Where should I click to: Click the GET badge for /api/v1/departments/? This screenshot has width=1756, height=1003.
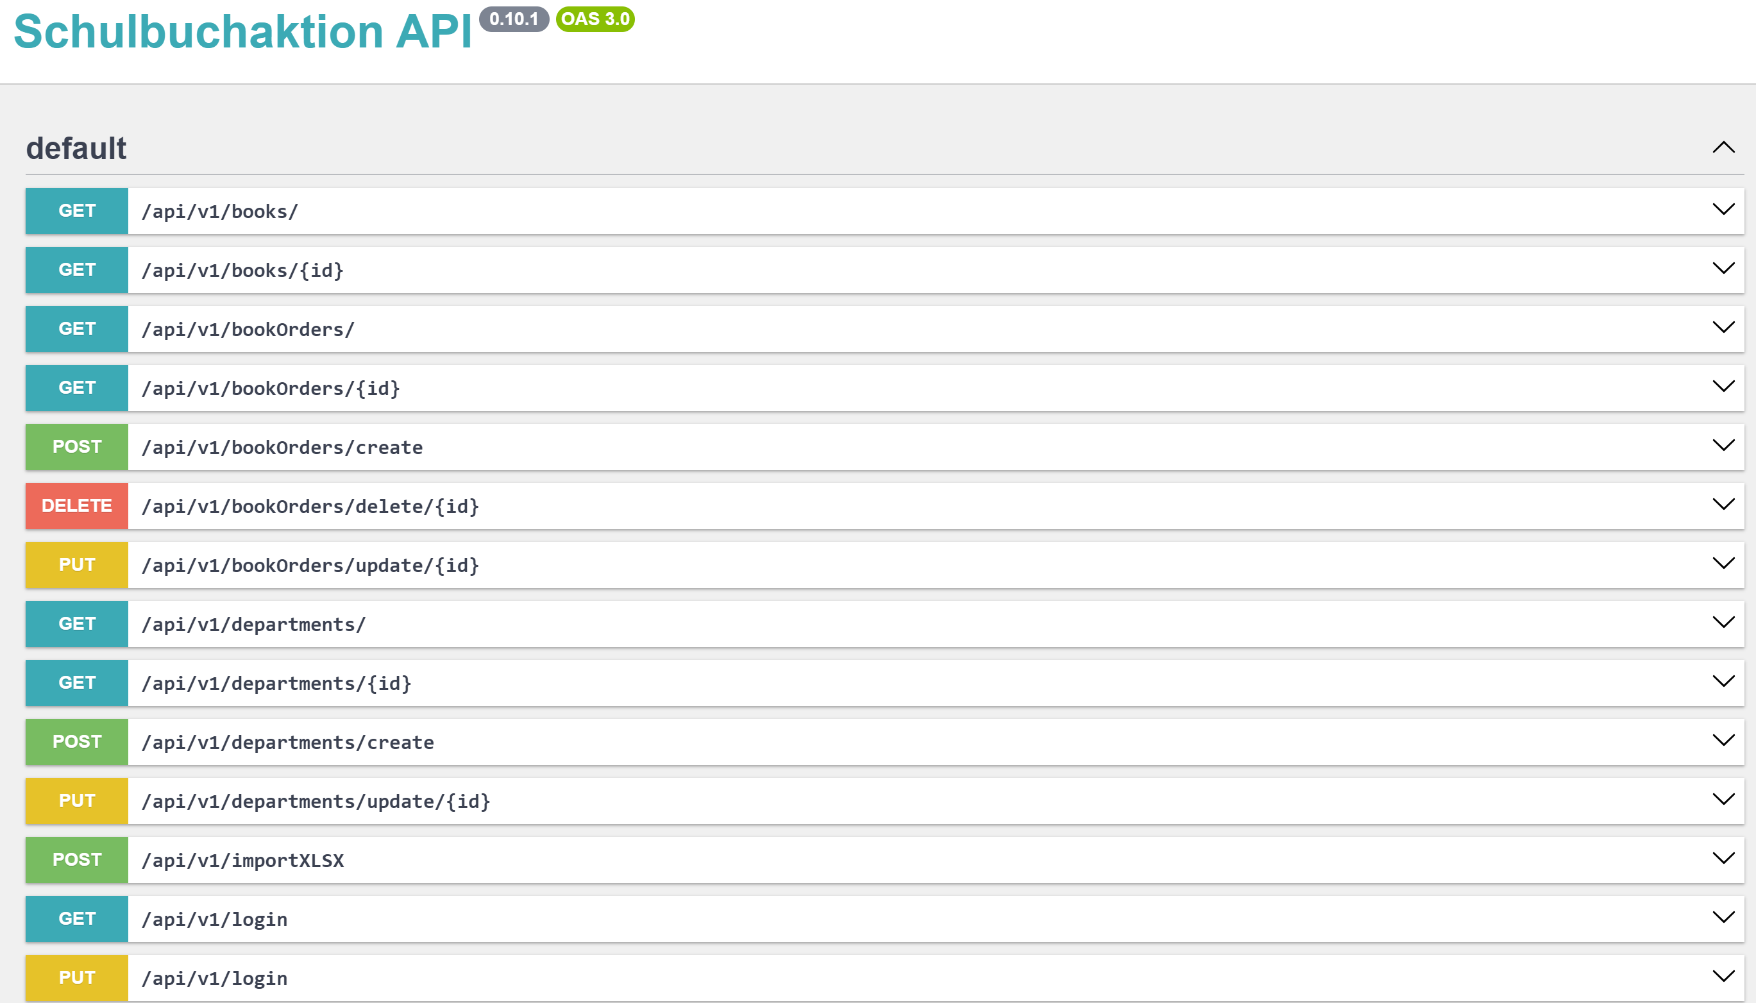click(76, 624)
